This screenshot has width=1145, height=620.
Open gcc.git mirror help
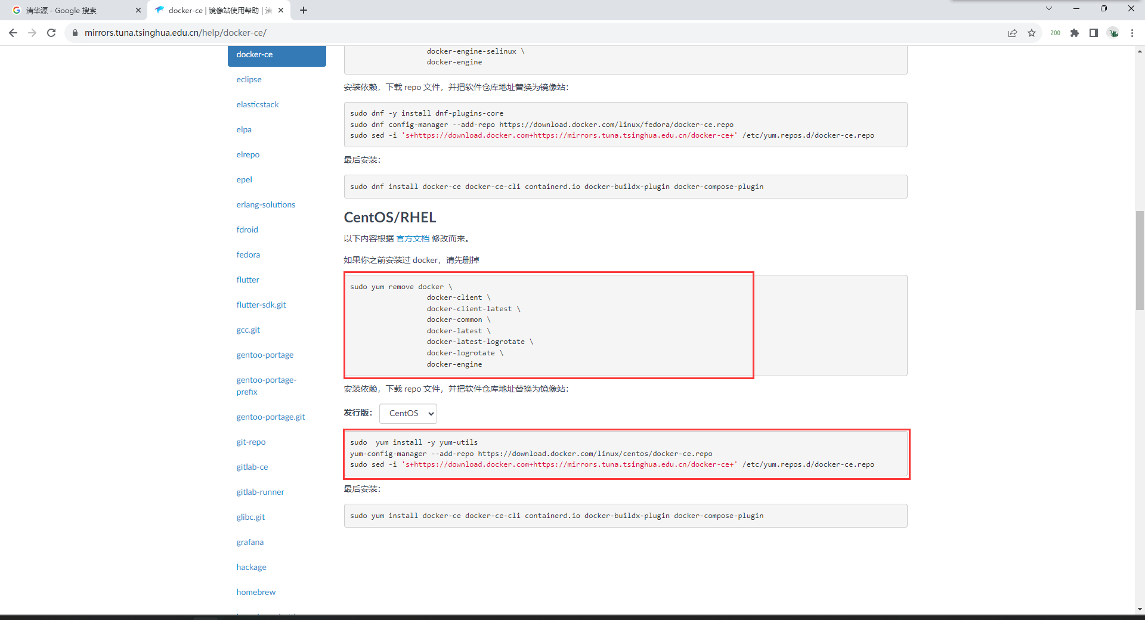coord(248,330)
